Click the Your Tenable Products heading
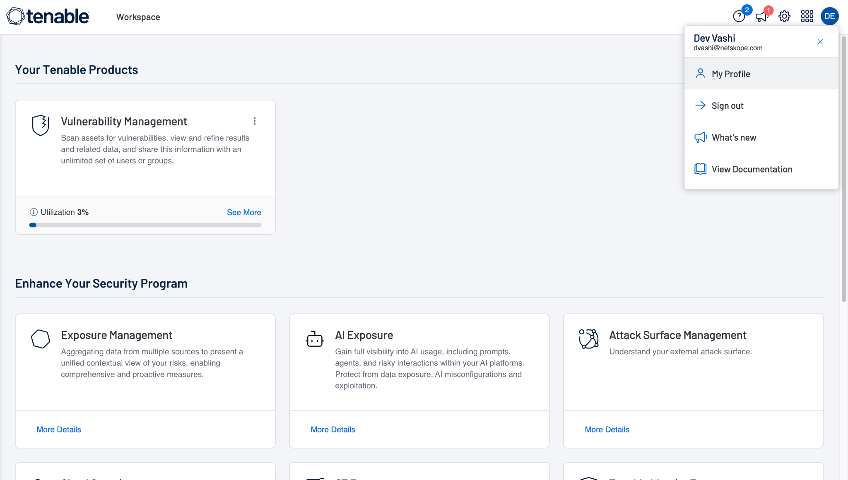Viewport: 848px width, 480px height. coord(77,70)
